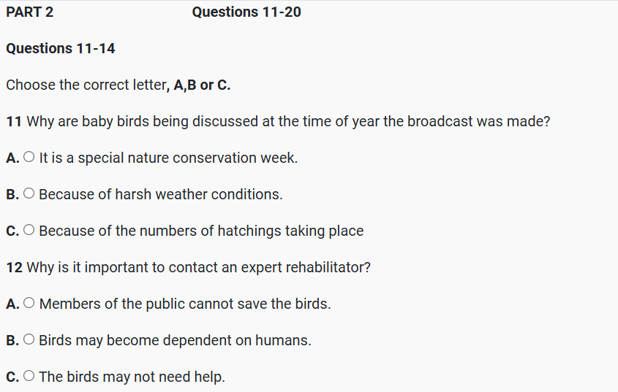The image size is (618, 392).
Task: Click the 'PART 2' heading
Action: pyautogui.click(x=30, y=12)
